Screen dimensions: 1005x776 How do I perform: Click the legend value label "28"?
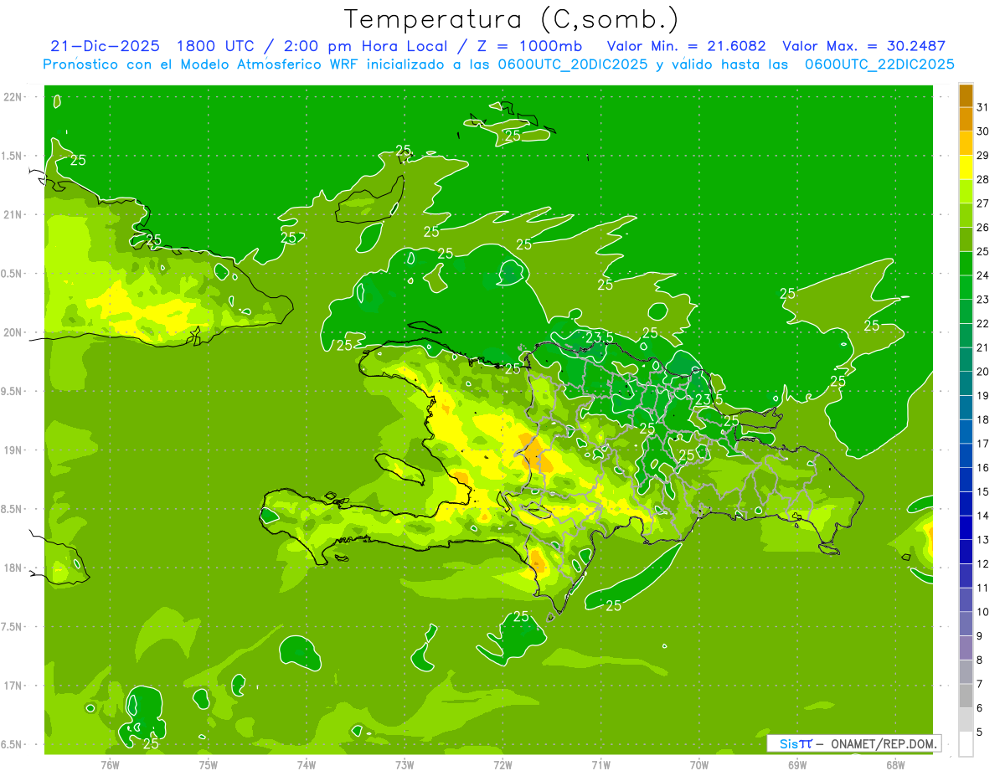(x=982, y=179)
